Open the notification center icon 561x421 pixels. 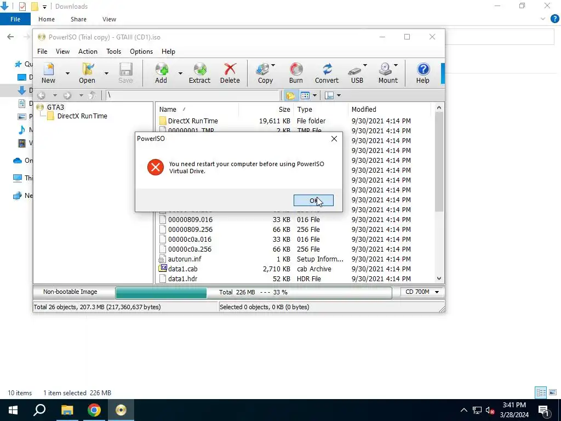[x=543, y=410]
